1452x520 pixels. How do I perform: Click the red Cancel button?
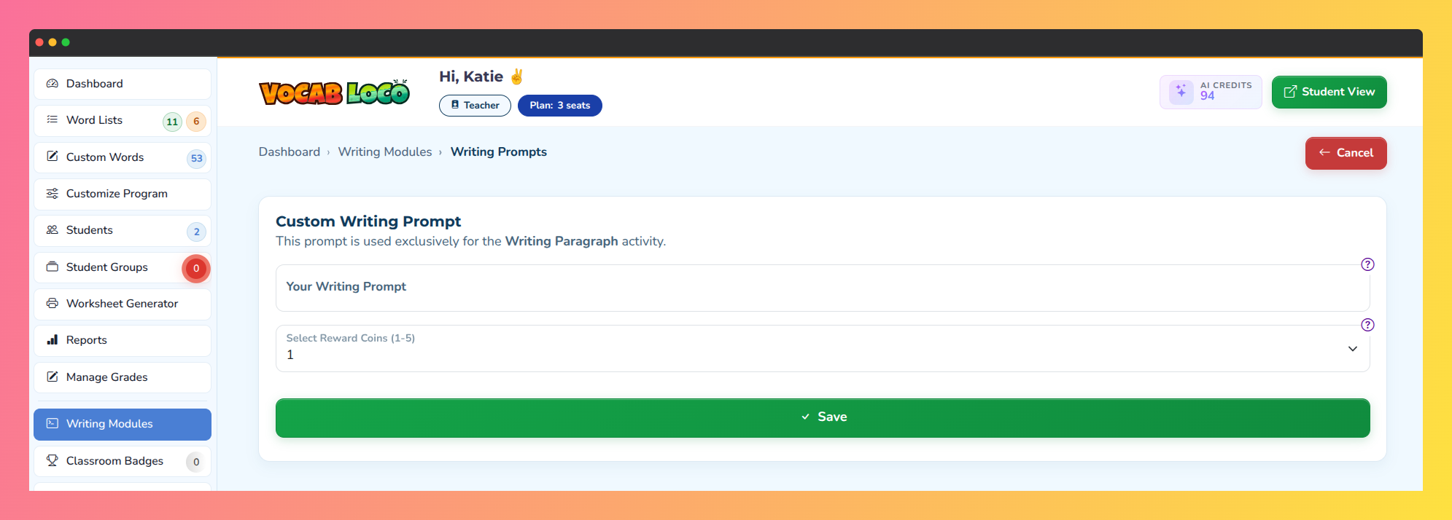click(1346, 154)
